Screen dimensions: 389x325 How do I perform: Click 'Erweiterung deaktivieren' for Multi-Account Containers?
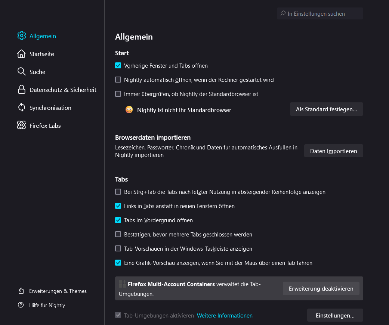[x=321, y=288]
